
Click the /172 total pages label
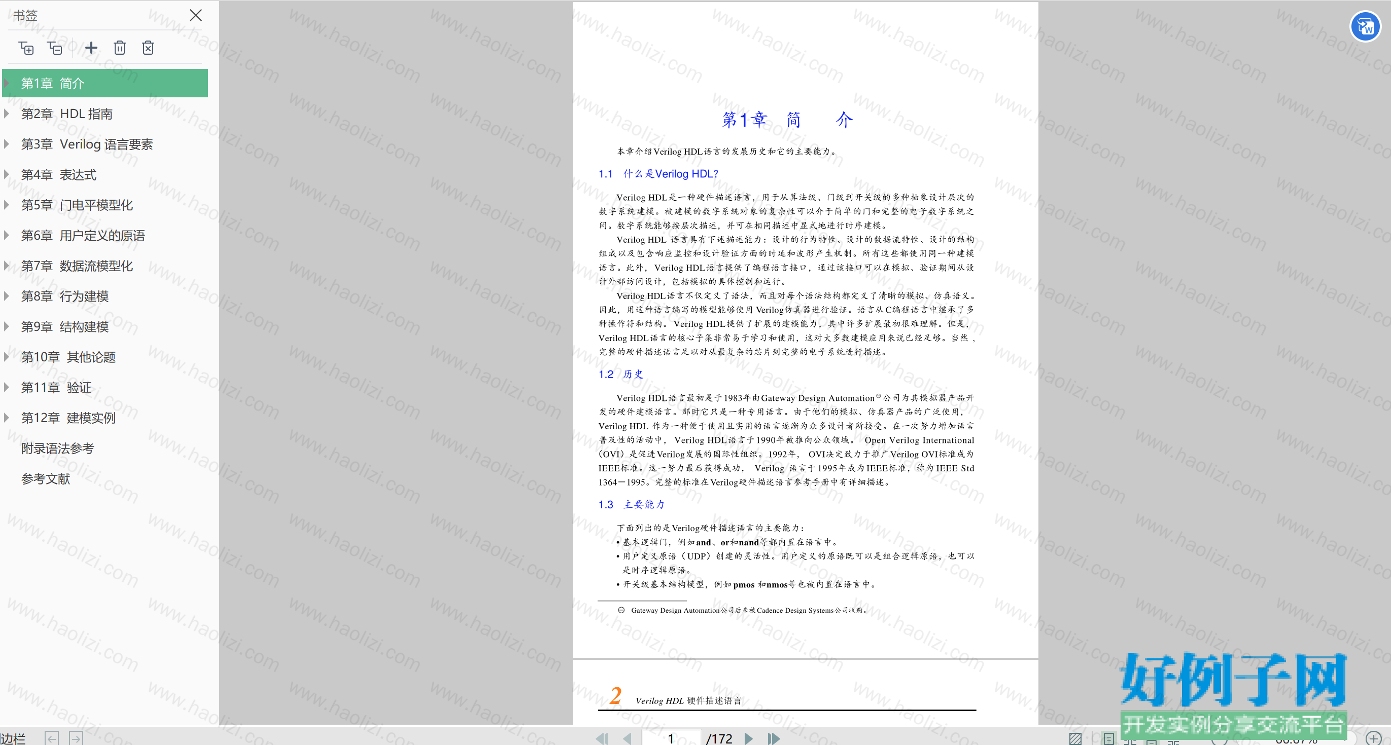(719, 738)
